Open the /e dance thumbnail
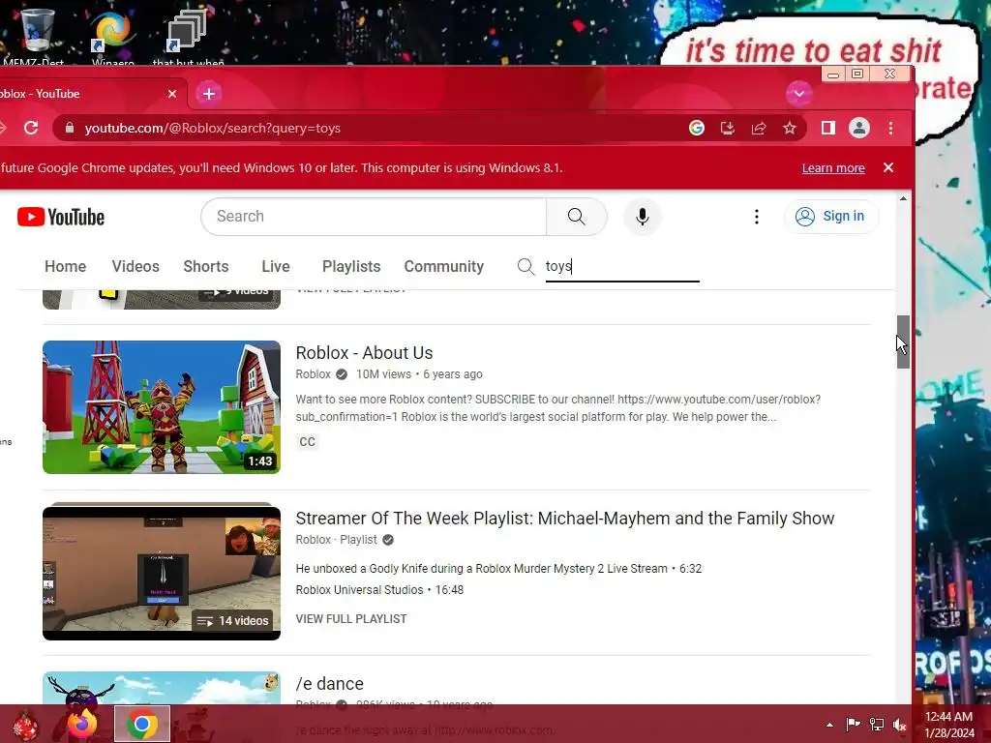This screenshot has height=743, width=991. pos(162,689)
